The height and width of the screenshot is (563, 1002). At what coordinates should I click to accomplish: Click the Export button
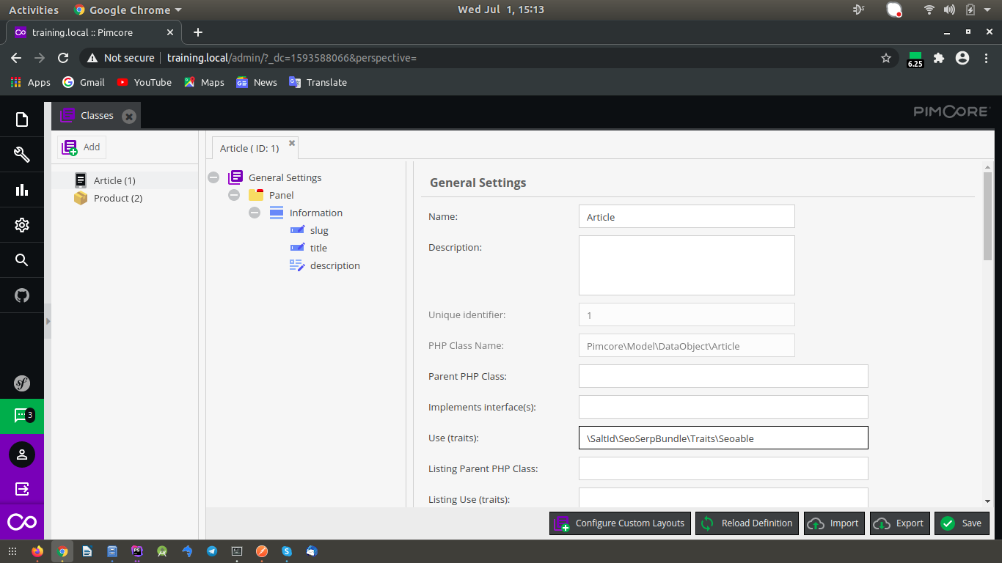click(900, 523)
